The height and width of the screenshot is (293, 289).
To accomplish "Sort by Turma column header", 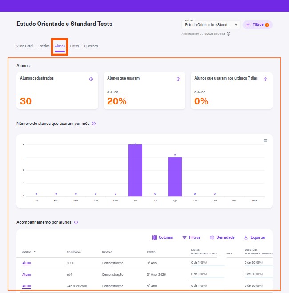I will (151, 252).
